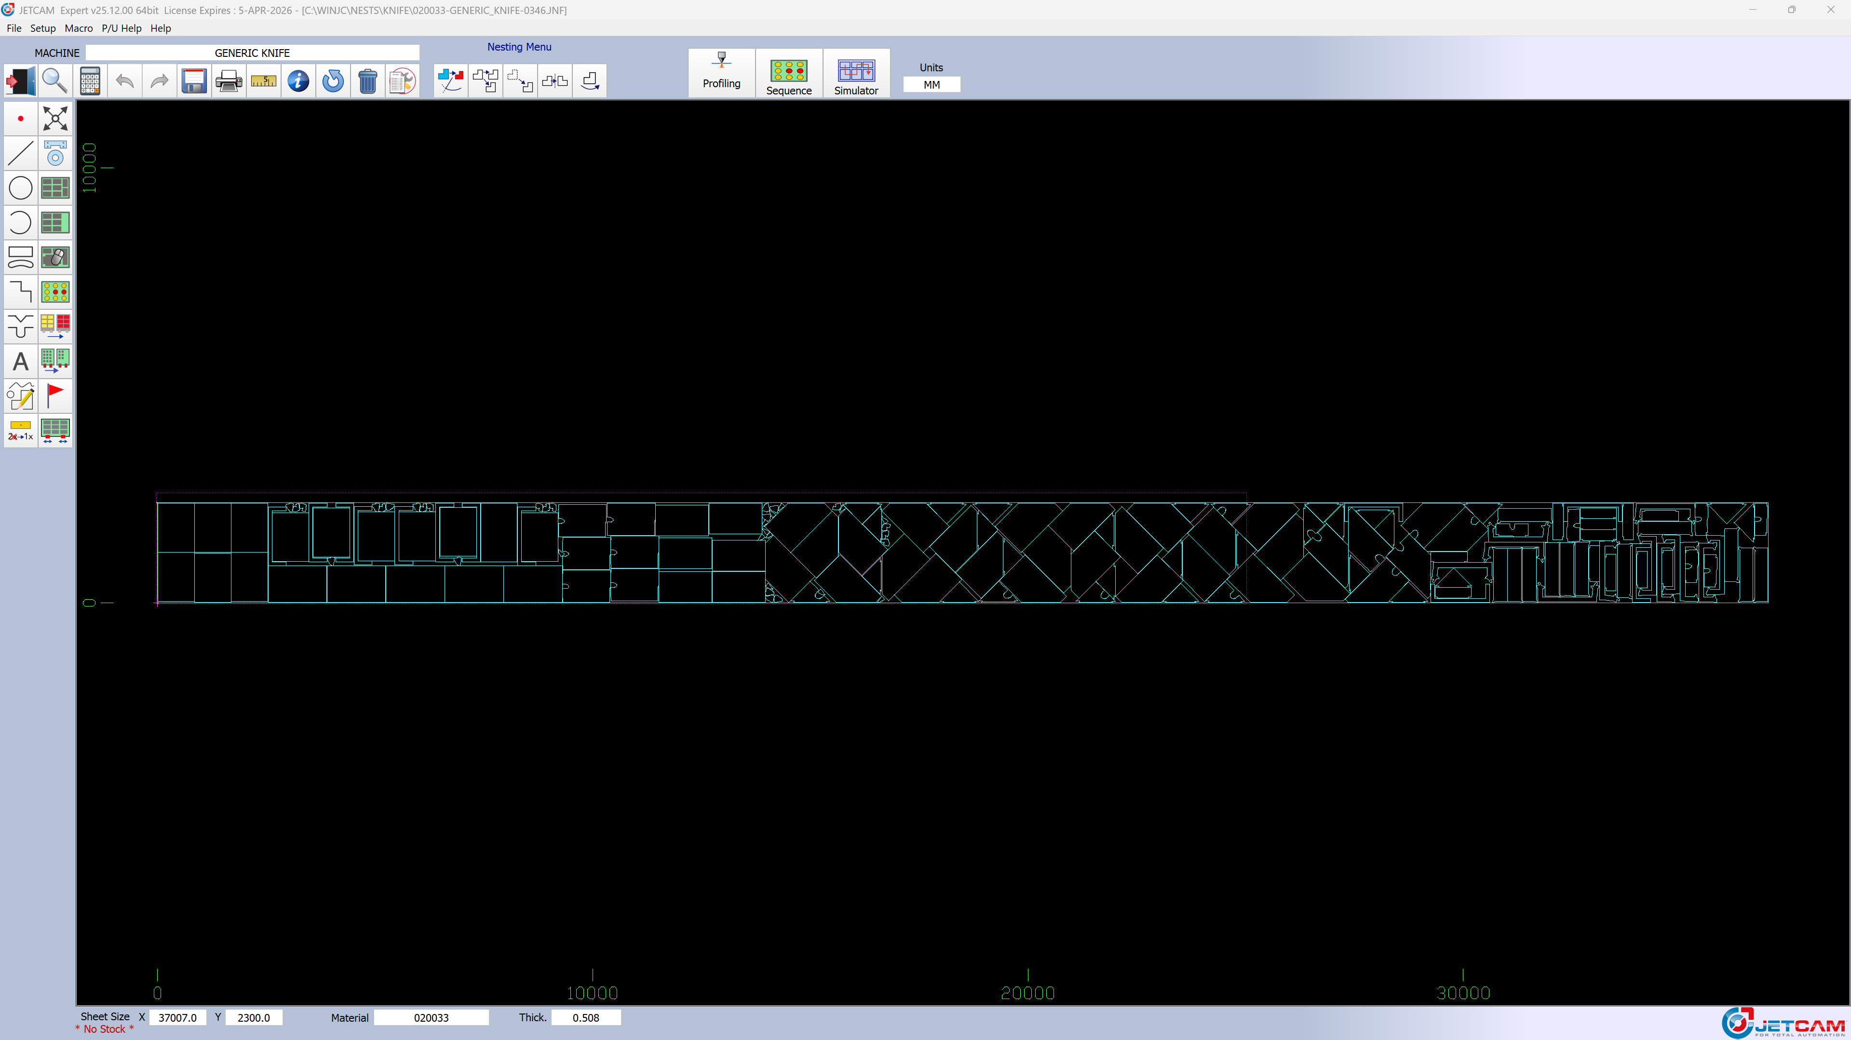
Task: Toggle the MM units field
Action: (931, 85)
